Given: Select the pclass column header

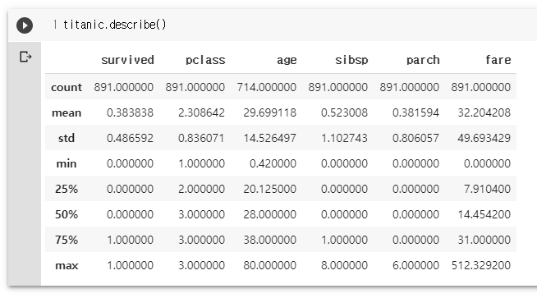Looking at the screenshot, I should click(205, 60).
